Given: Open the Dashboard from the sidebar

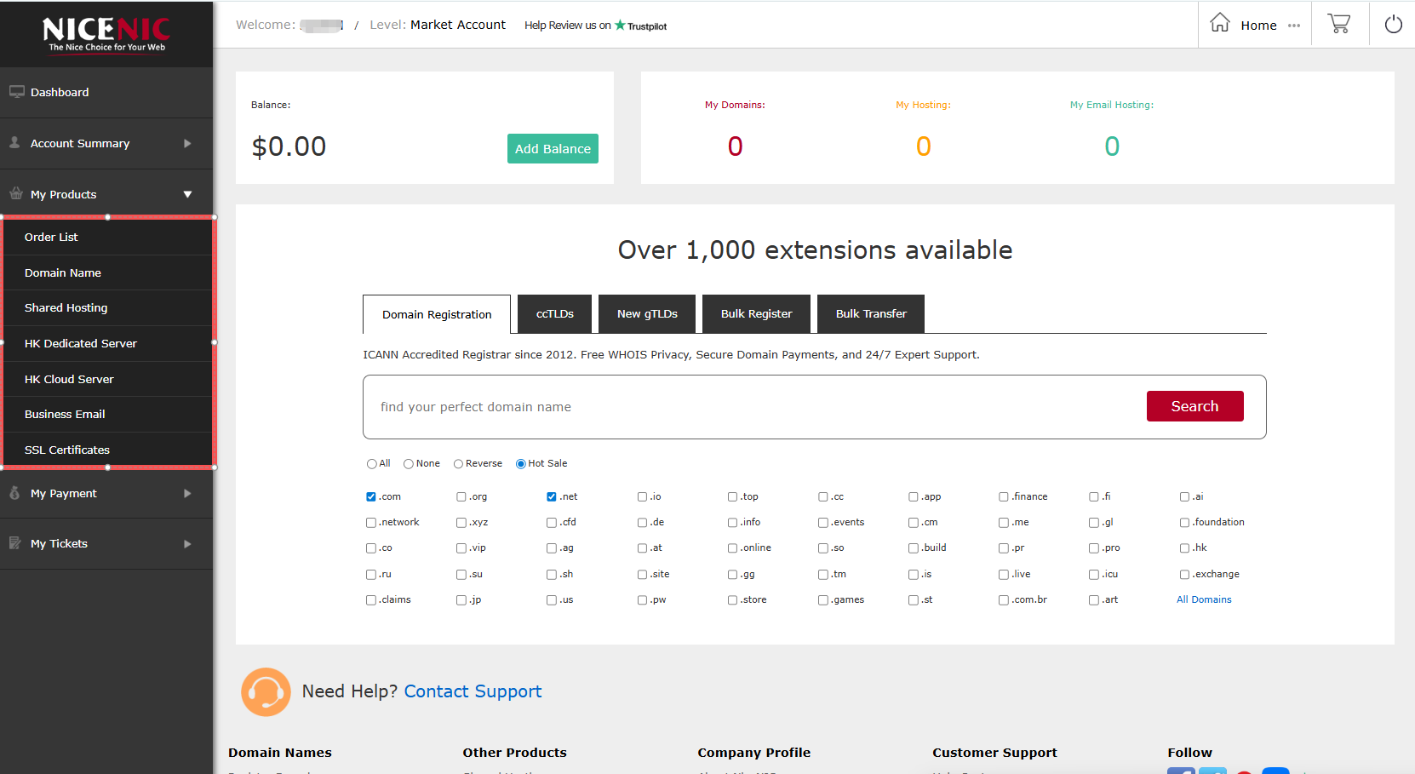Looking at the screenshot, I should (x=60, y=91).
